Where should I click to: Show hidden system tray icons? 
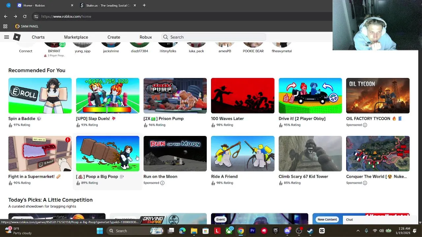(358, 231)
